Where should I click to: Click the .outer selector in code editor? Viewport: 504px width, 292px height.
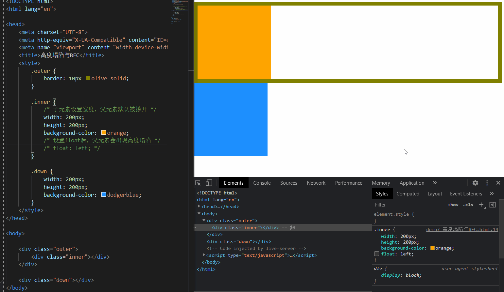(x=41, y=71)
